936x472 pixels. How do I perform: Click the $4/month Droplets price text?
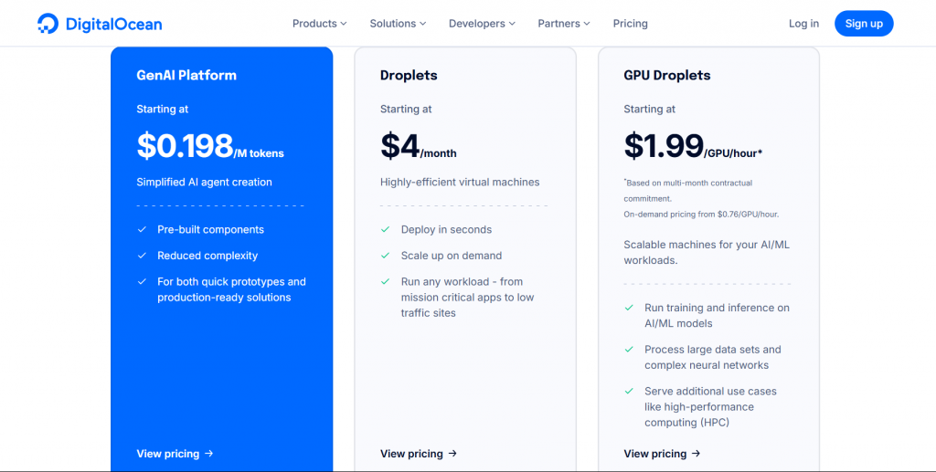tap(418, 146)
